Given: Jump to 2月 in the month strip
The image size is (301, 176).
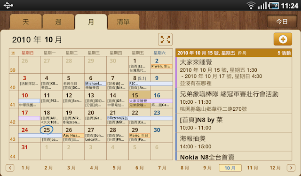Looking at the screenshot, I should tap(48, 168).
